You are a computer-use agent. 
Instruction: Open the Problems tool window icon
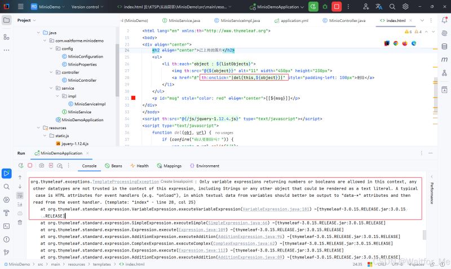(x=6, y=239)
